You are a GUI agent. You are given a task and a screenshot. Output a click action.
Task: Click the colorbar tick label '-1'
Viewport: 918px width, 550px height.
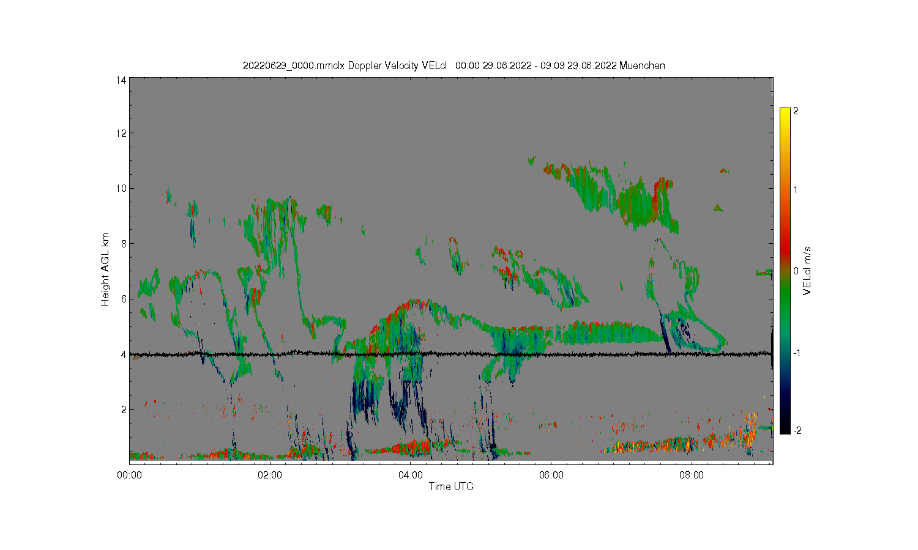[797, 353]
